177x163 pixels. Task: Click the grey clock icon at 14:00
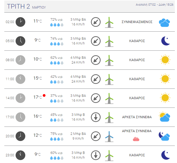pos(20,98)
